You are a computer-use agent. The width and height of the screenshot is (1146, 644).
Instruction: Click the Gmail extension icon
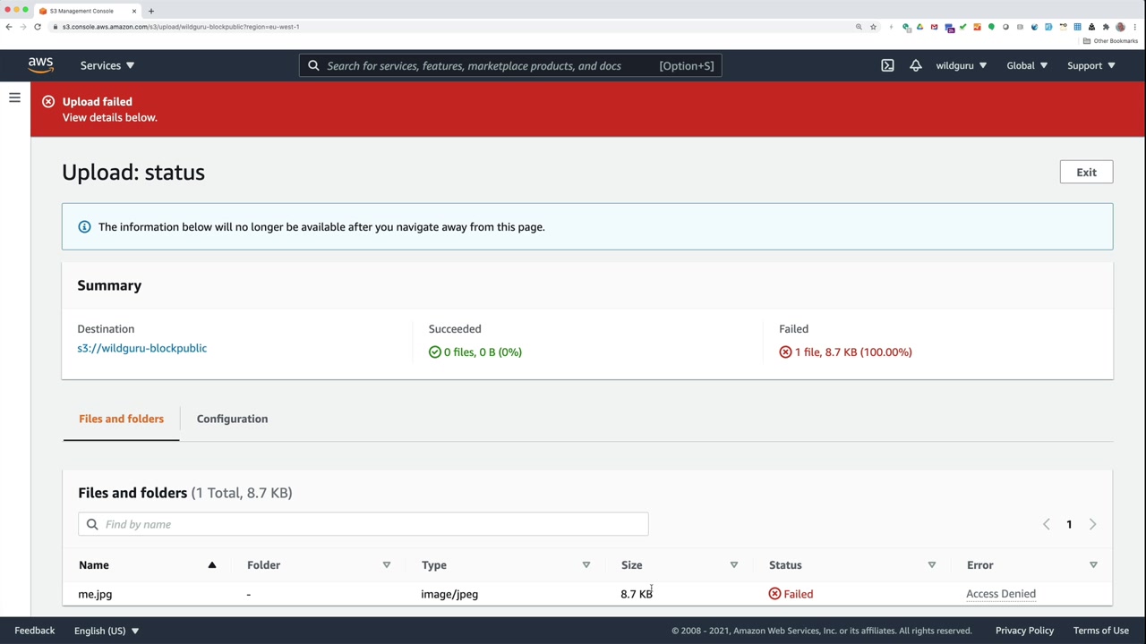(934, 27)
